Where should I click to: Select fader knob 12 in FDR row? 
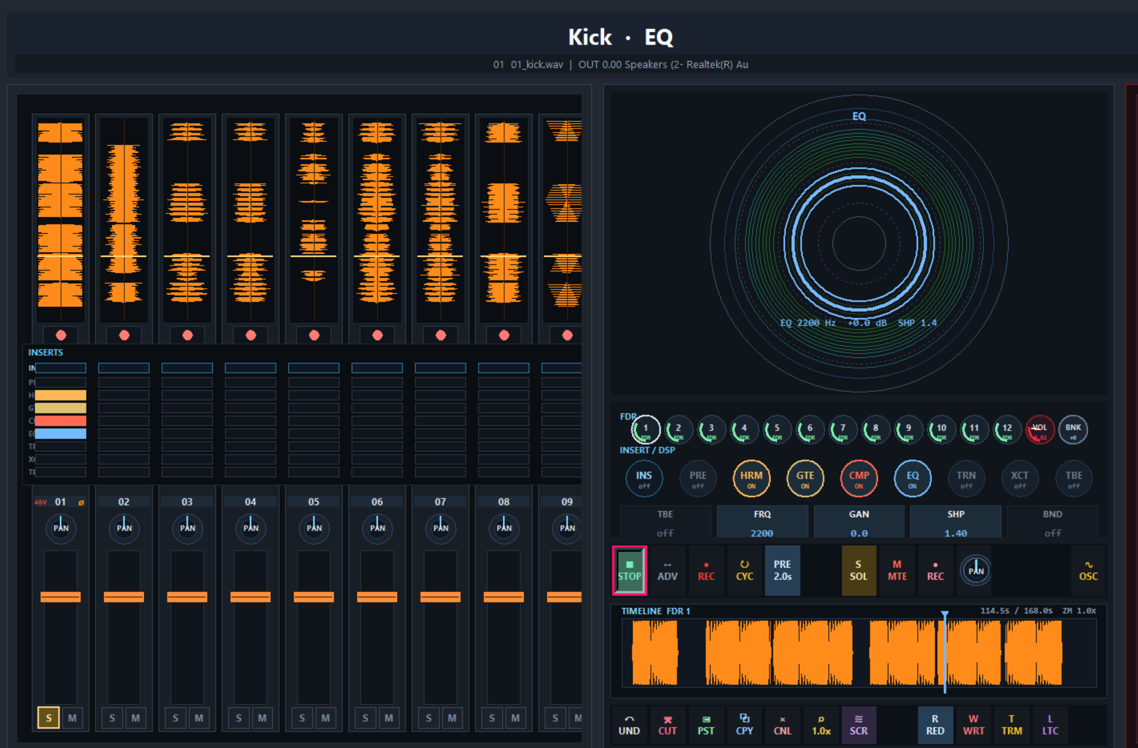point(1007,429)
